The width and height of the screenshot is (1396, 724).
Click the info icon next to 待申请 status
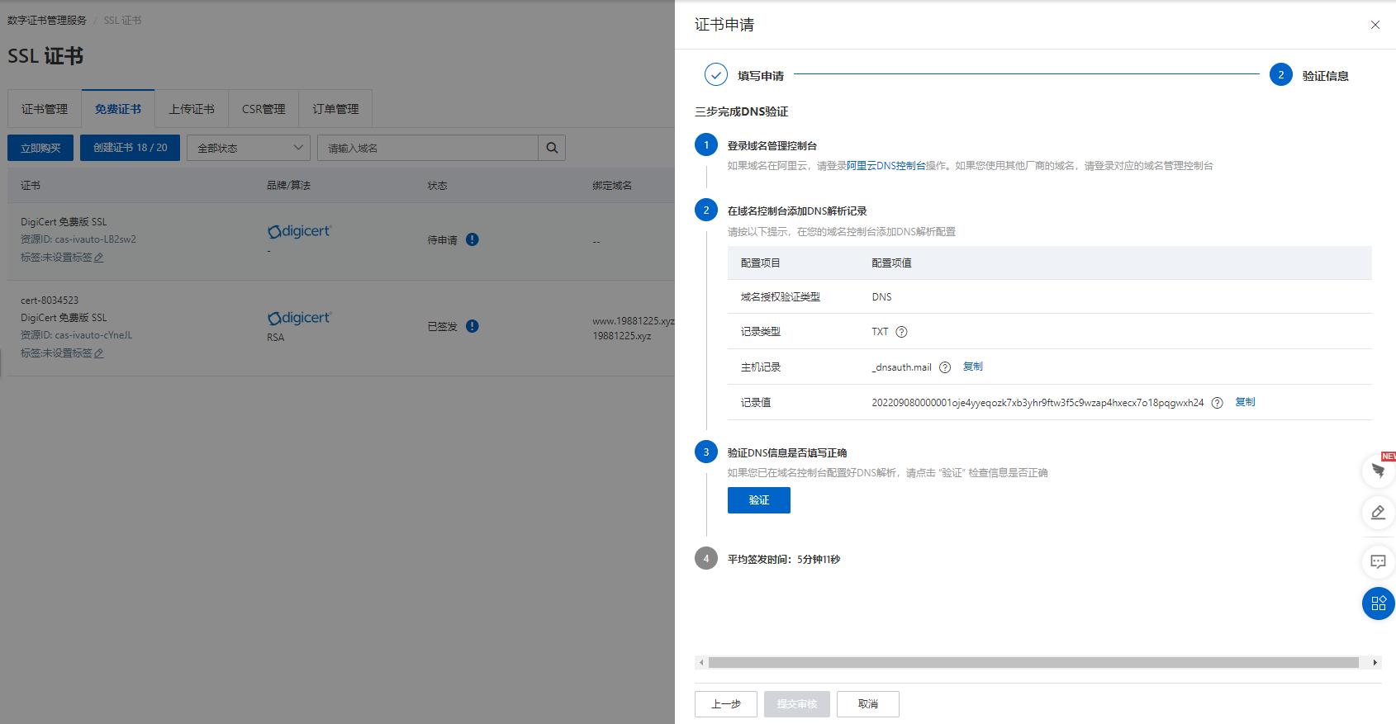pyautogui.click(x=472, y=239)
